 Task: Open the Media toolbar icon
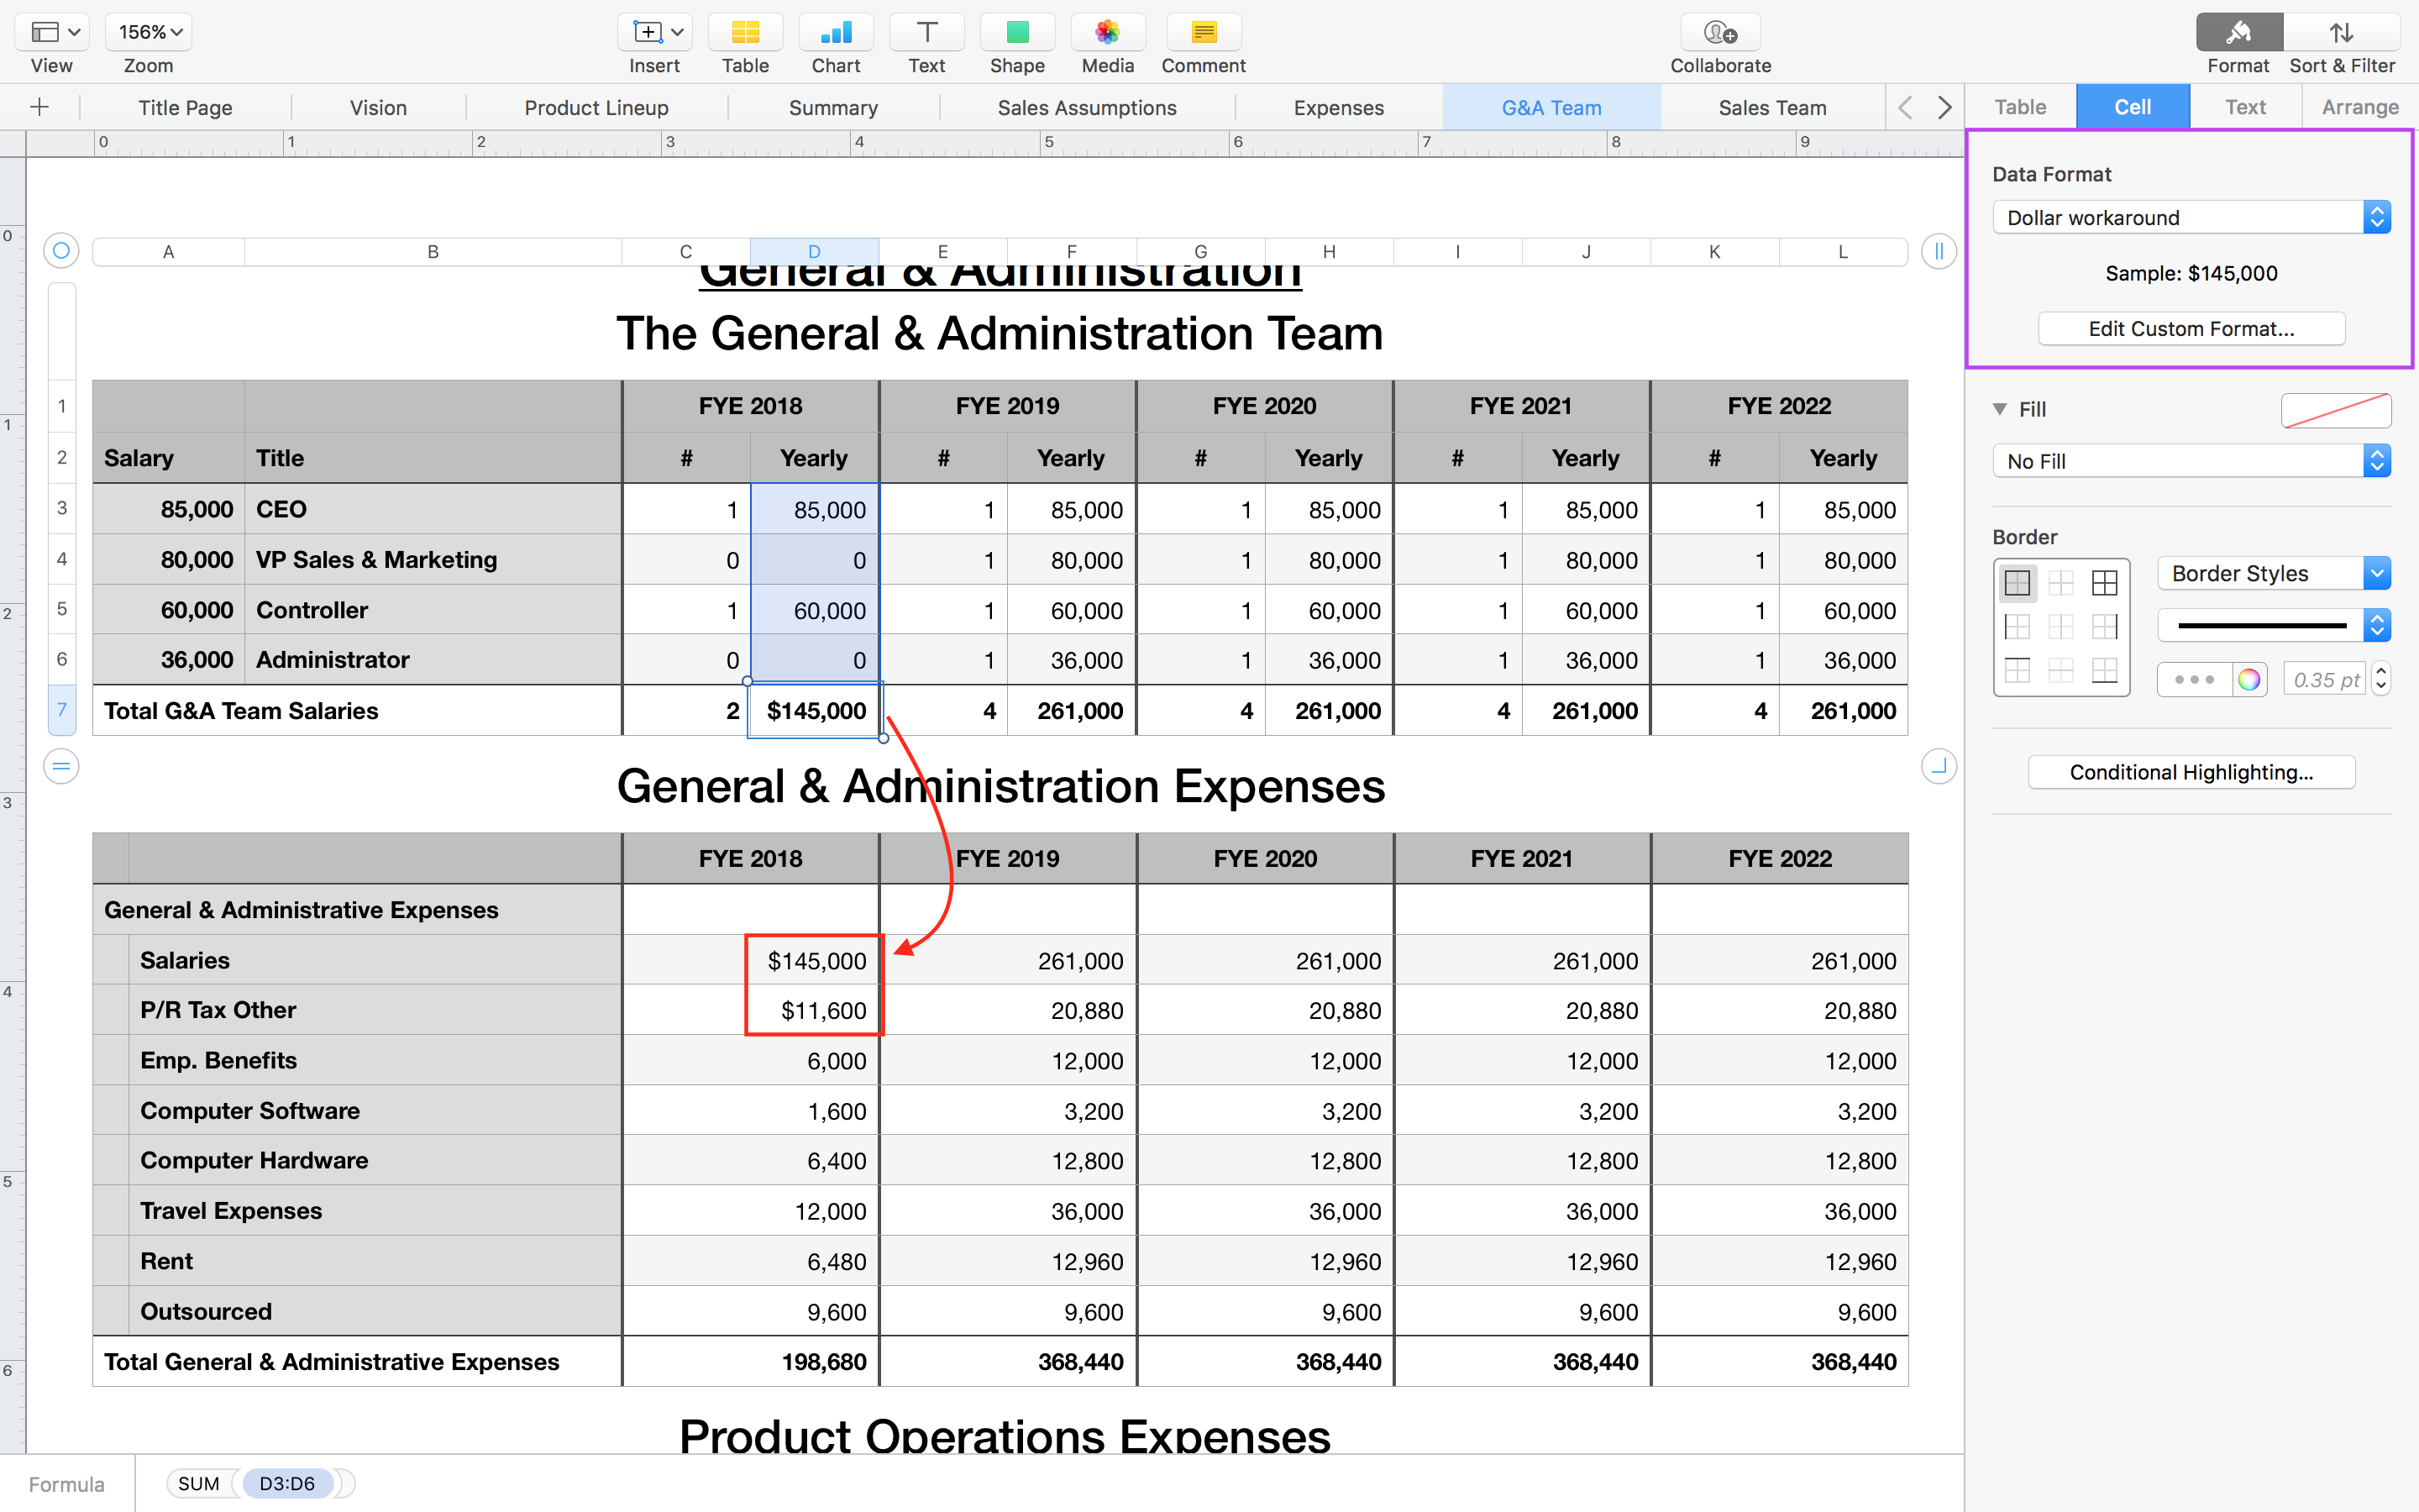click(1106, 33)
